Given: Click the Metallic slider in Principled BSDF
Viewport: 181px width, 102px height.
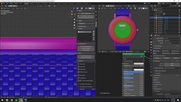Looking at the screenshot, I should coord(133,72).
